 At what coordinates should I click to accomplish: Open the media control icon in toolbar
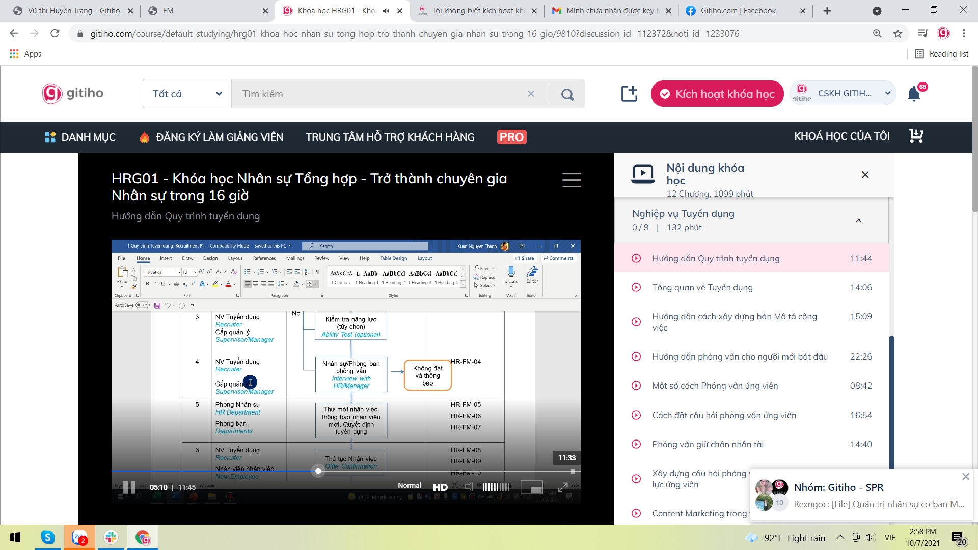click(x=922, y=33)
